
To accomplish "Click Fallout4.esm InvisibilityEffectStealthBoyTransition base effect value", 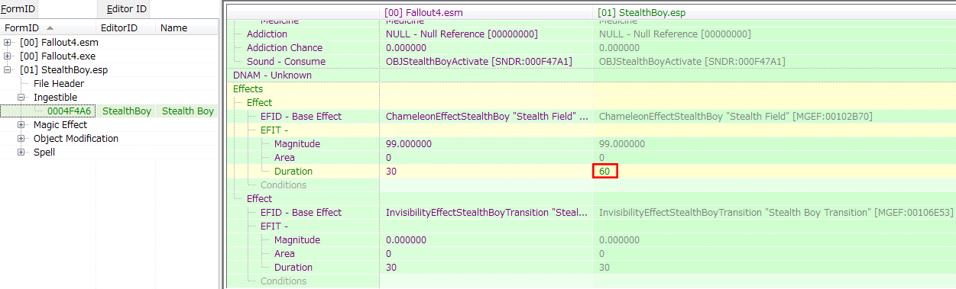I will (488, 213).
